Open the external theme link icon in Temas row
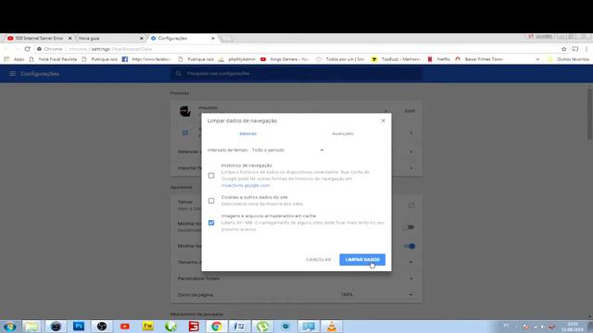 click(411, 205)
